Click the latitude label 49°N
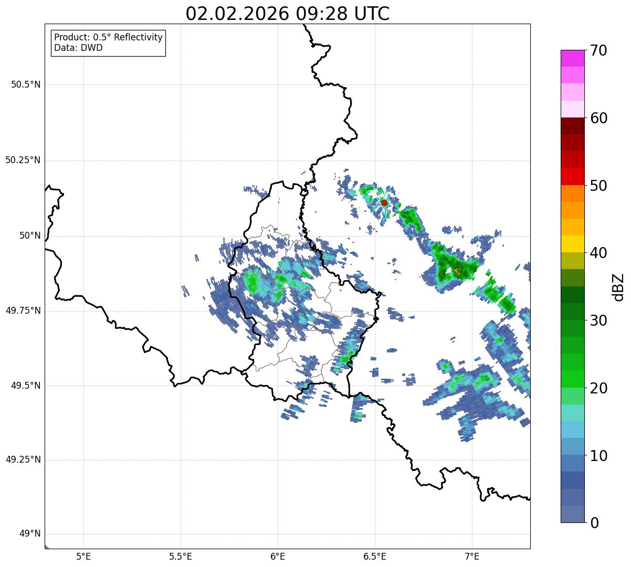The width and height of the screenshot is (631, 567). 30,534
